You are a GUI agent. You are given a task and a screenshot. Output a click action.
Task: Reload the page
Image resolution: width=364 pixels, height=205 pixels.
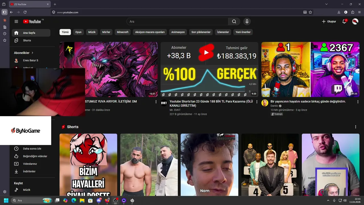[25, 12]
